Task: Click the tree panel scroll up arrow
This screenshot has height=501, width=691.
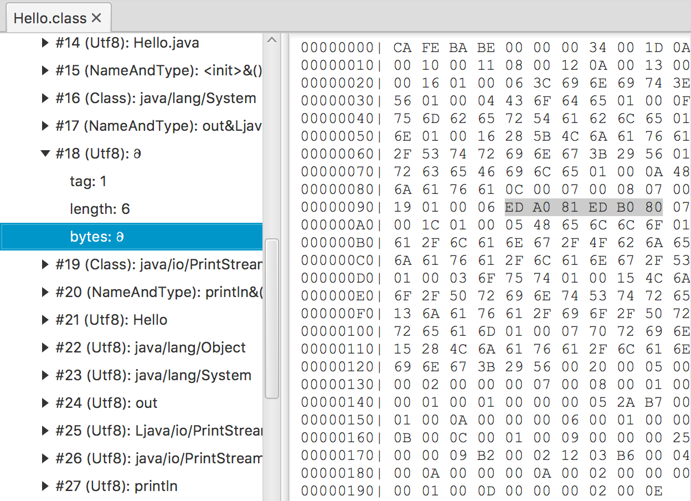Action: click(x=271, y=40)
